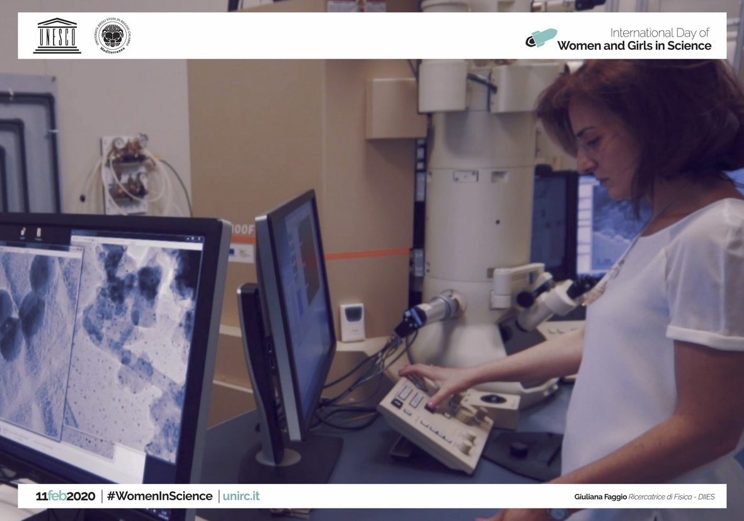
Task: Click the UNESCO temple logo
Action: point(57,36)
